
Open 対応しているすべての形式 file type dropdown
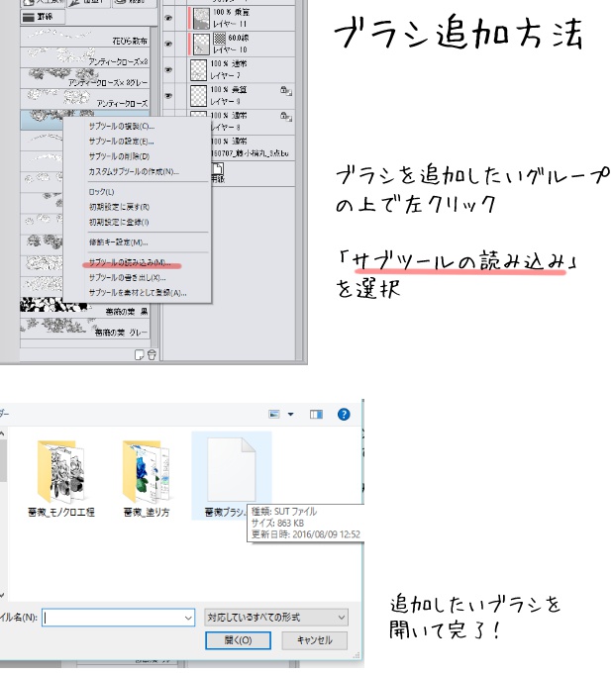pyautogui.click(x=275, y=618)
